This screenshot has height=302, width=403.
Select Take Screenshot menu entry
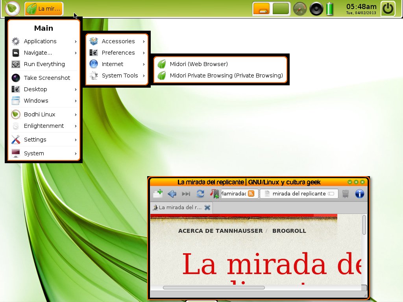click(44, 78)
